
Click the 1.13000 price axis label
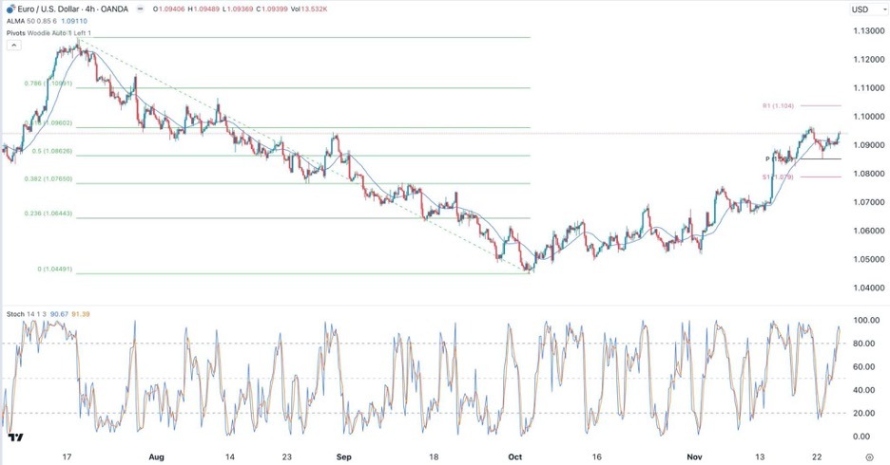pos(868,30)
